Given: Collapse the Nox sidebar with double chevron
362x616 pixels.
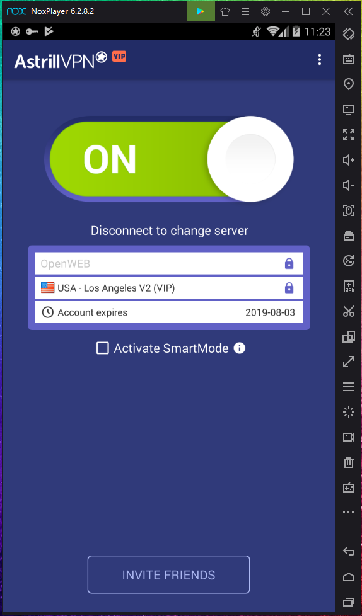Looking at the screenshot, I should [x=348, y=11].
